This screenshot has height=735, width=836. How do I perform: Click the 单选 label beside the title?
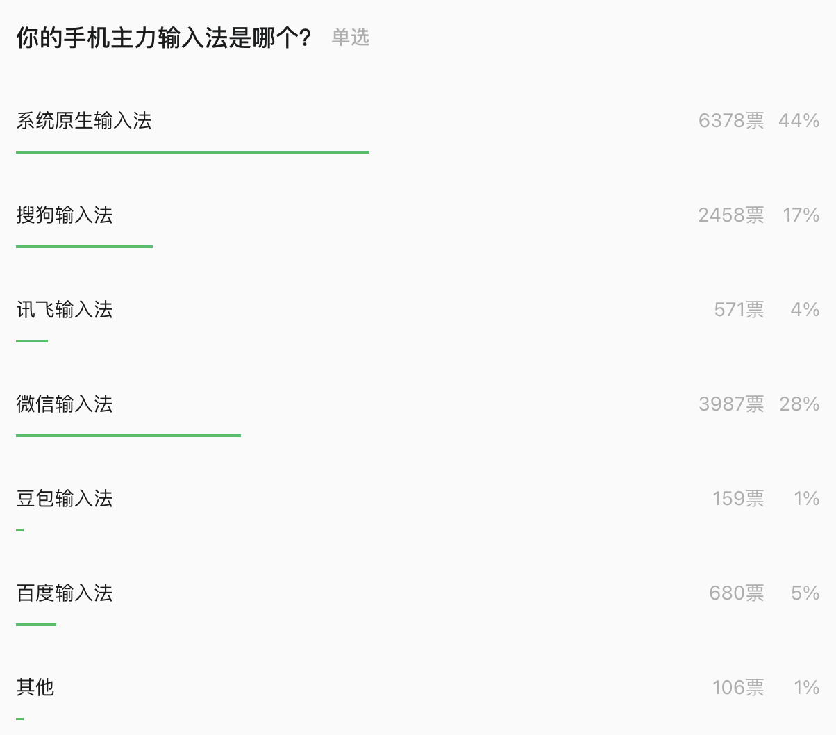(350, 38)
